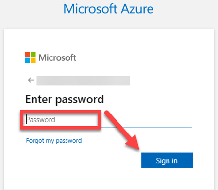Click the blue underline of password field
The height and width of the screenshot is (190, 218).
click(146, 128)
